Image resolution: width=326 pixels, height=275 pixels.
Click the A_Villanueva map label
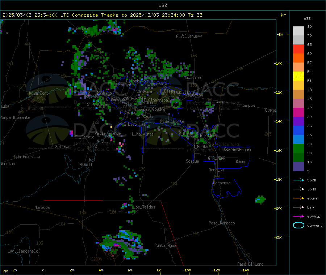point(189,36)
